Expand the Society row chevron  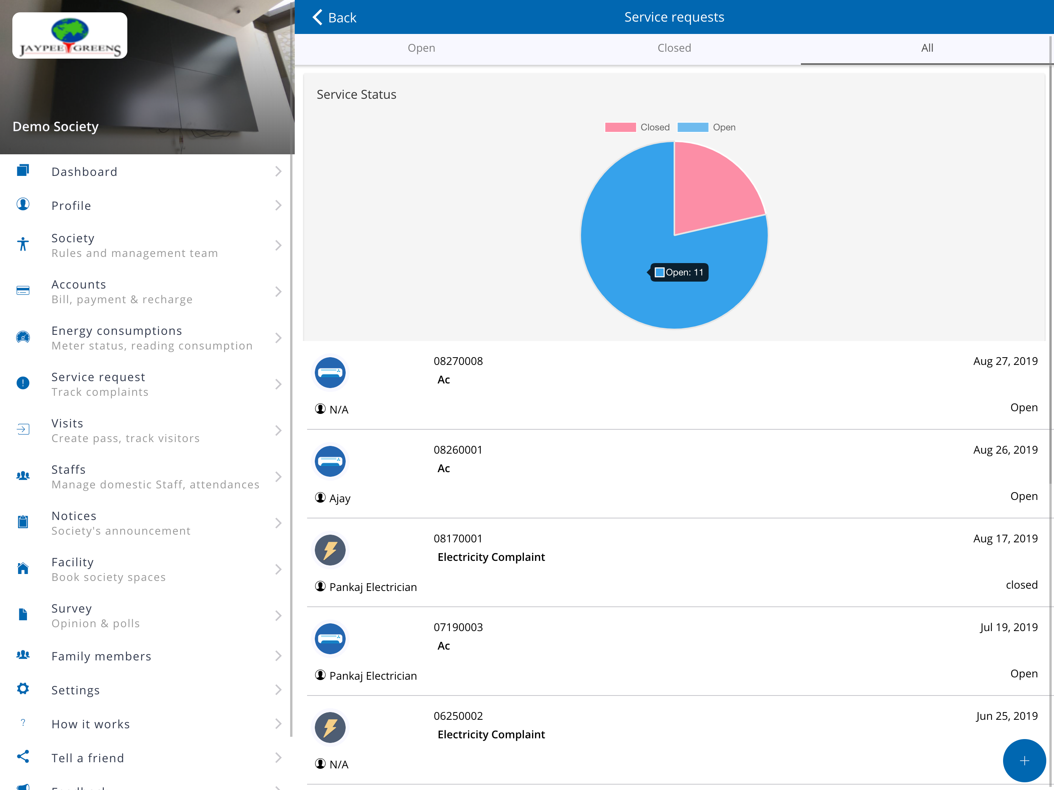point(278,245)
